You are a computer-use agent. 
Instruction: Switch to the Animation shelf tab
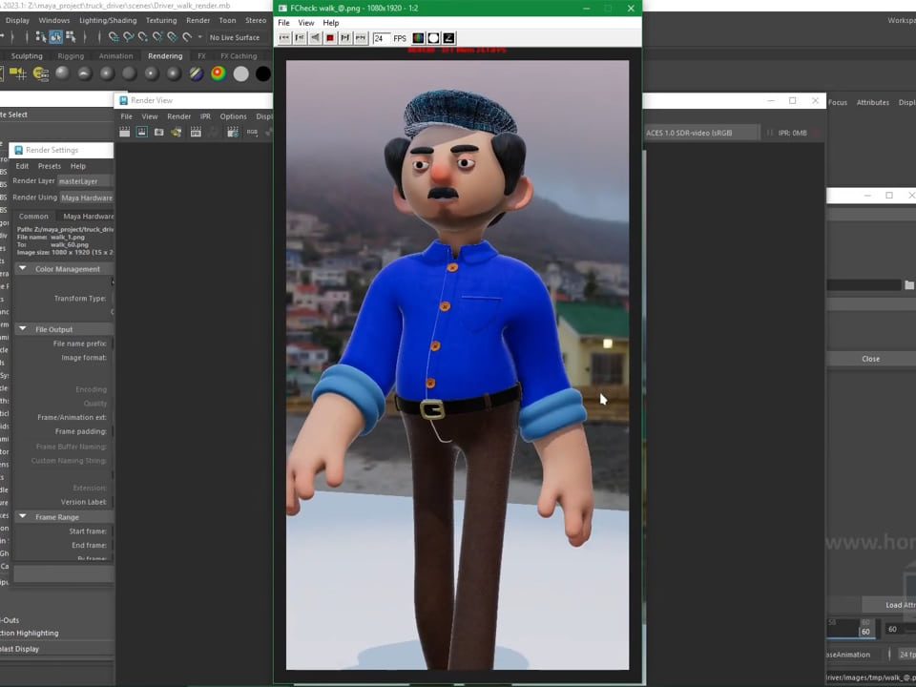click(x=115, y=56)
